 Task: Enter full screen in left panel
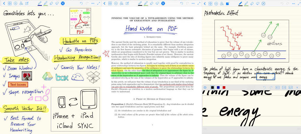tap(99, 3)
